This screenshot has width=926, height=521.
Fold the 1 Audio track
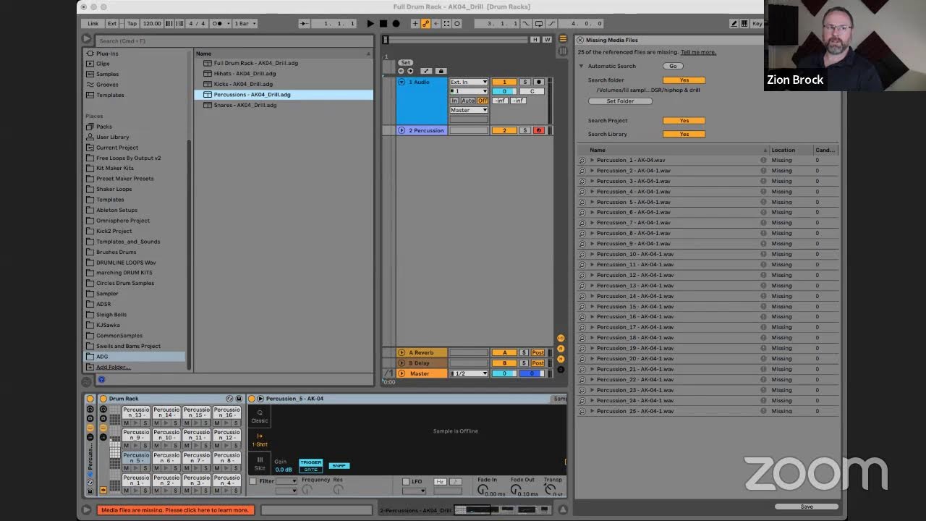click(x=402, y=82)
